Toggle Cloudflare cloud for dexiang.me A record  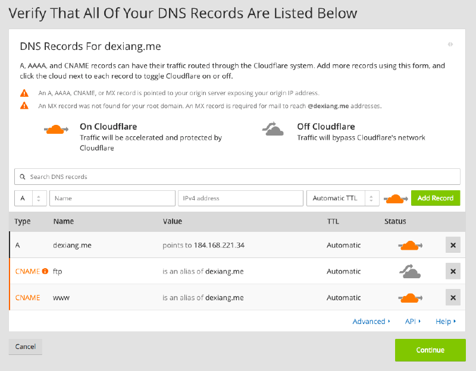click(x=409, y=245)
